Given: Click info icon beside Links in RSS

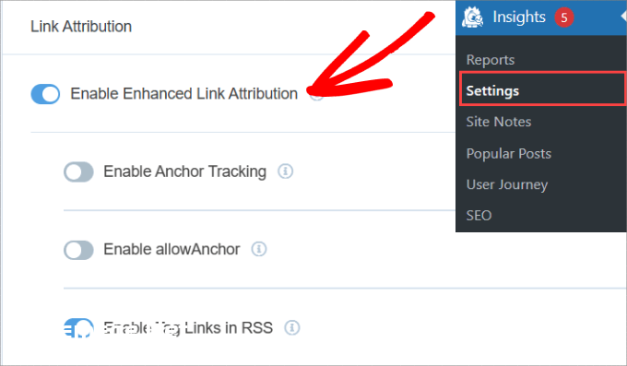Looking at the screenshot, I should pyautogui.click(x=292, y=327).
